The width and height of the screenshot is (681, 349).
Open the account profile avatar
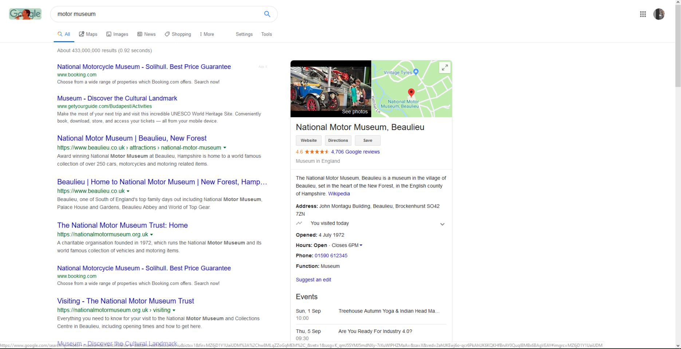point(659,14)
